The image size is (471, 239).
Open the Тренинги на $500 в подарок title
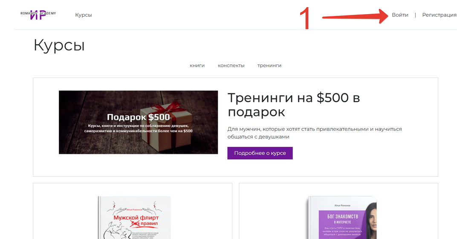pos(294,105)
